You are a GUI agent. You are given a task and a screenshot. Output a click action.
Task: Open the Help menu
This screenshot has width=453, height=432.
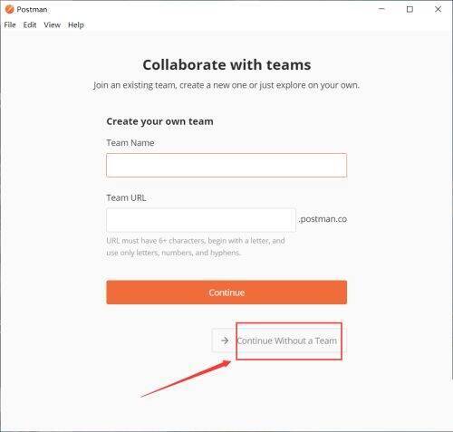76,25
